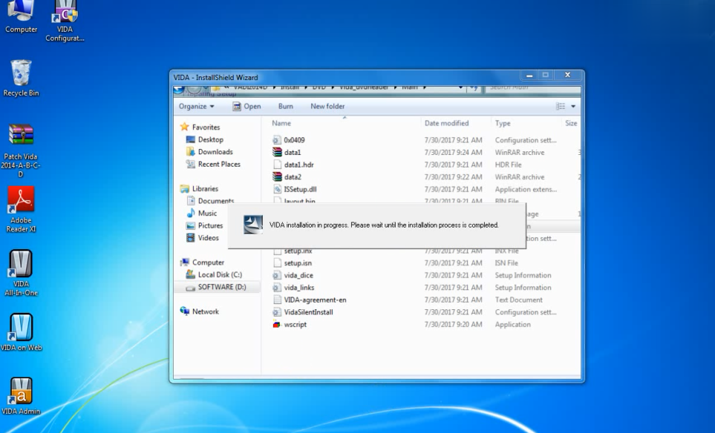Create a New folder from the toolbar
715x433 pixels.
[327, 106]
